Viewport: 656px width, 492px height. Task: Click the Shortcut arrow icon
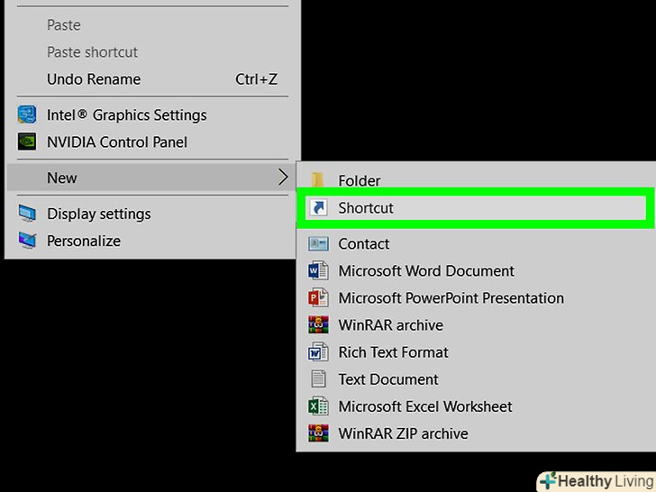click(x=318, y=208)
